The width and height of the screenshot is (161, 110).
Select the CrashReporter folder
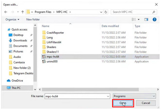click(55, 33)
